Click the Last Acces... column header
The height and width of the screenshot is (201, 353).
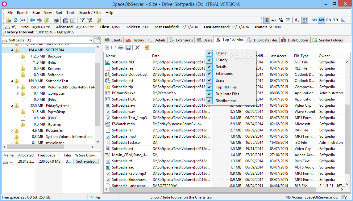(280, 56)
